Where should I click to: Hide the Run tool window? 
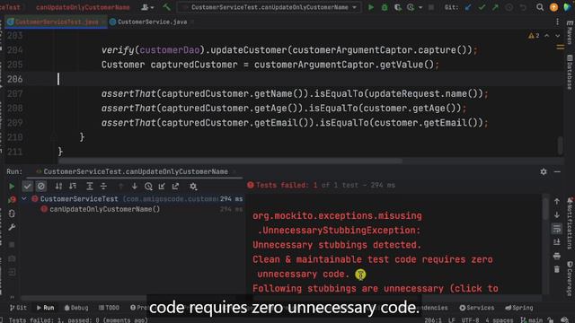coord(557,171)
